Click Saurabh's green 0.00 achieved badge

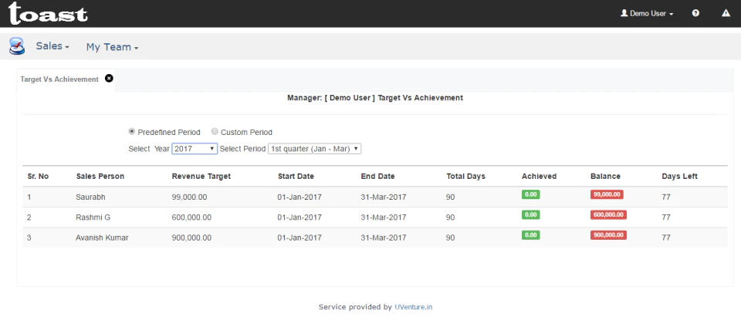[531, 194]
